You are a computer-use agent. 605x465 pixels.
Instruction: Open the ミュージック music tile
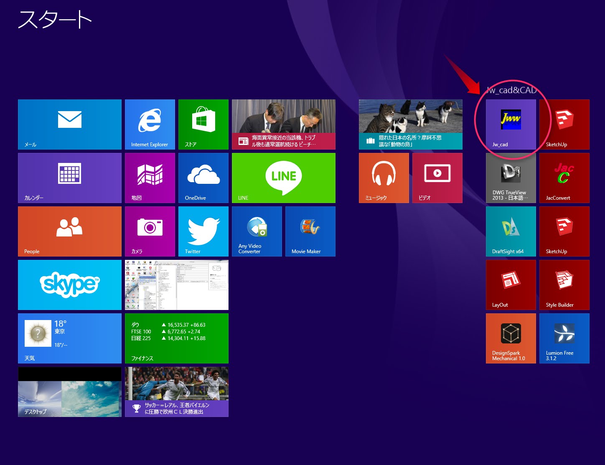coord(384,178)
